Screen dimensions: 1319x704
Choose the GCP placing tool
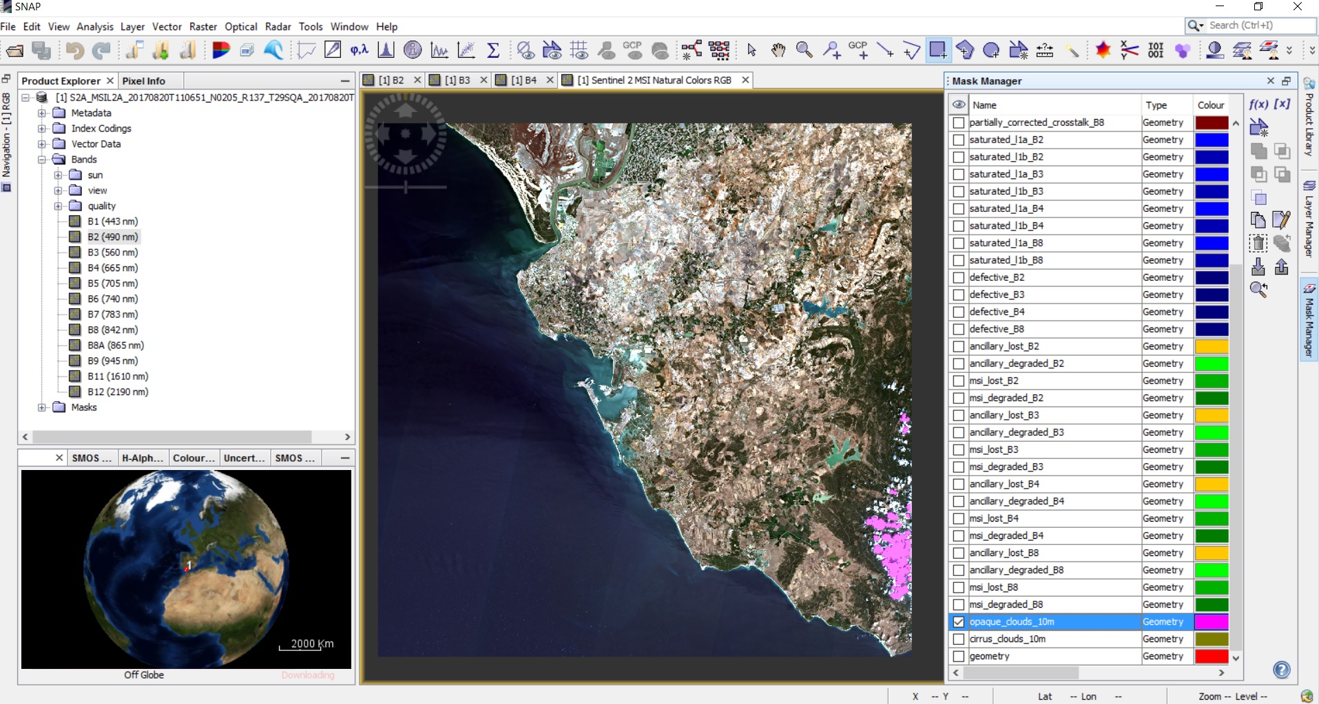(x=858, y=50)
